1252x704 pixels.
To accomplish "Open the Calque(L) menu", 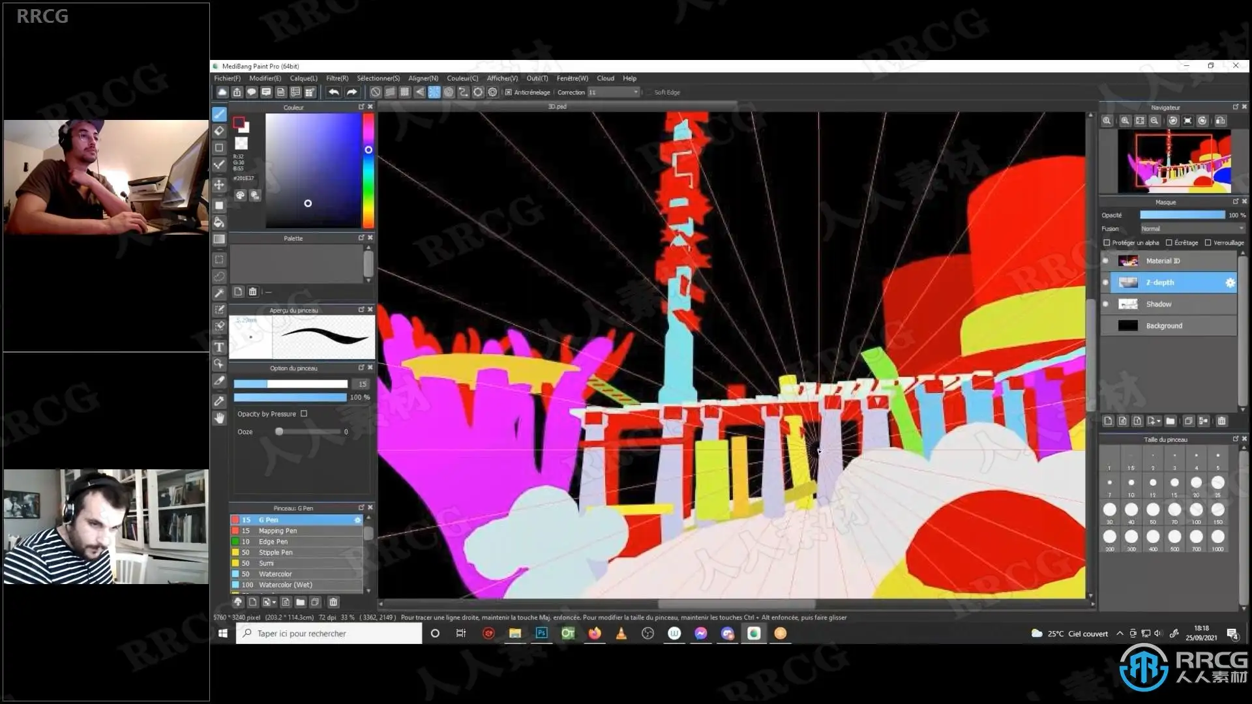I will pos(303,78).
